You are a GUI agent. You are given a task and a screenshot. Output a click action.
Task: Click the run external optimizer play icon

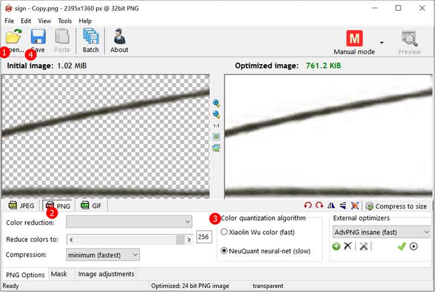pos(414,246)
